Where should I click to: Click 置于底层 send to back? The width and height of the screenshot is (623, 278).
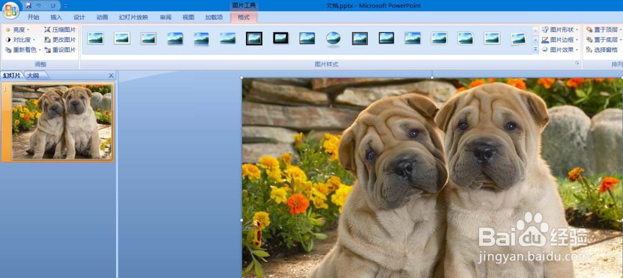(604, 40)
